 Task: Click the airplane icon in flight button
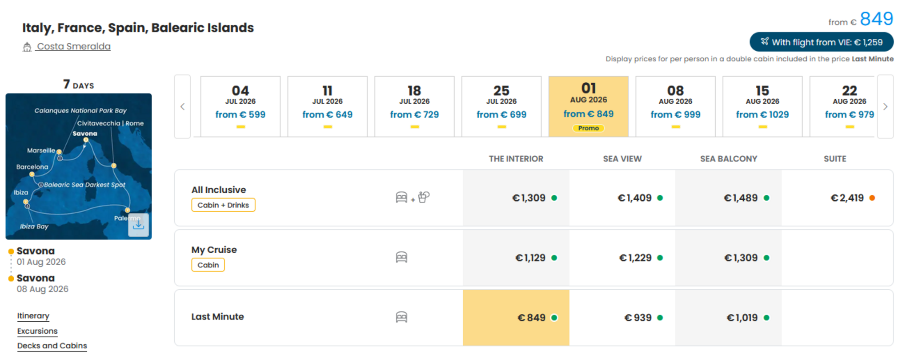pos(764,41)
